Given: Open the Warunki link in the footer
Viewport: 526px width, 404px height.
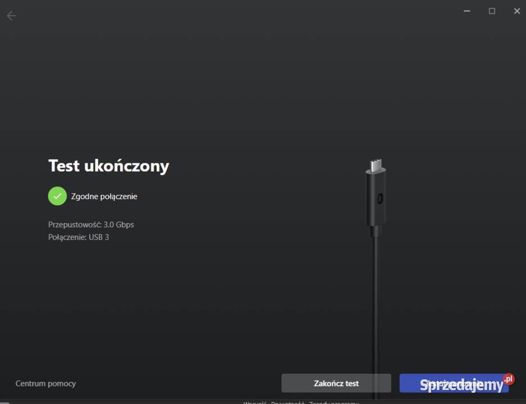Looking at the screenshot, I should point(254,402).
